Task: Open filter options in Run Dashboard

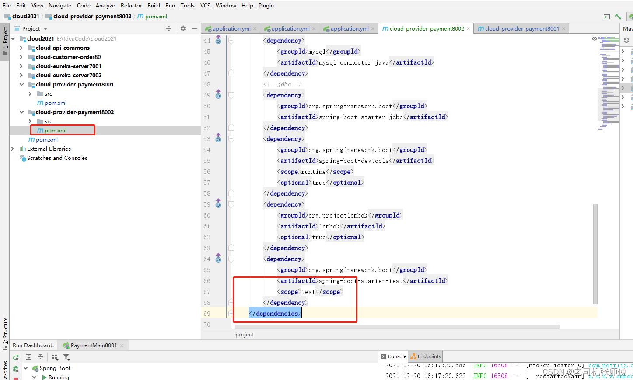Action: (x=66, y=357)
